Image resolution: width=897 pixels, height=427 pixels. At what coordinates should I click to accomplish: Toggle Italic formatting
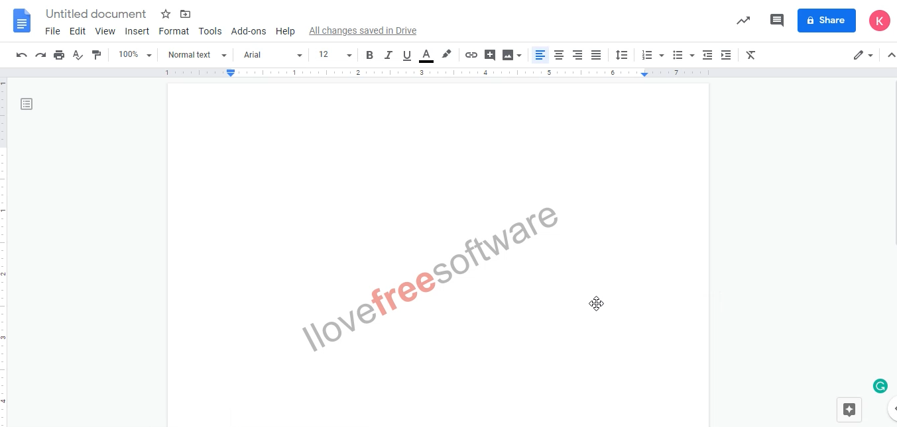point(389,55)
